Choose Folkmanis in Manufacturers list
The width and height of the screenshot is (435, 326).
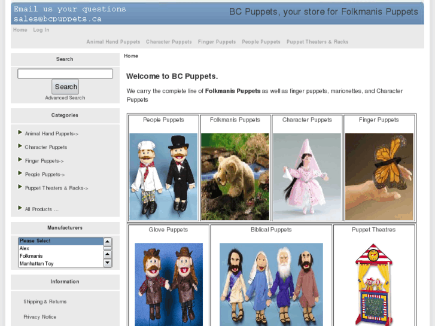click(x=61, y=256)
